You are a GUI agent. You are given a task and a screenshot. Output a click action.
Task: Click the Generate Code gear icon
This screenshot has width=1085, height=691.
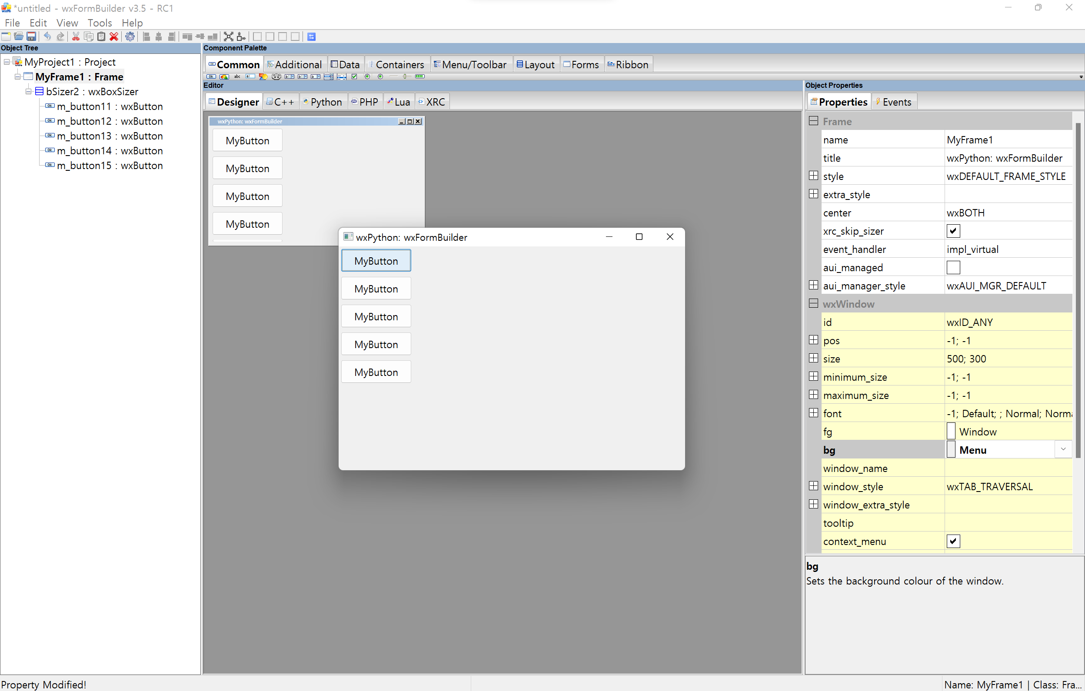[130, 37]
